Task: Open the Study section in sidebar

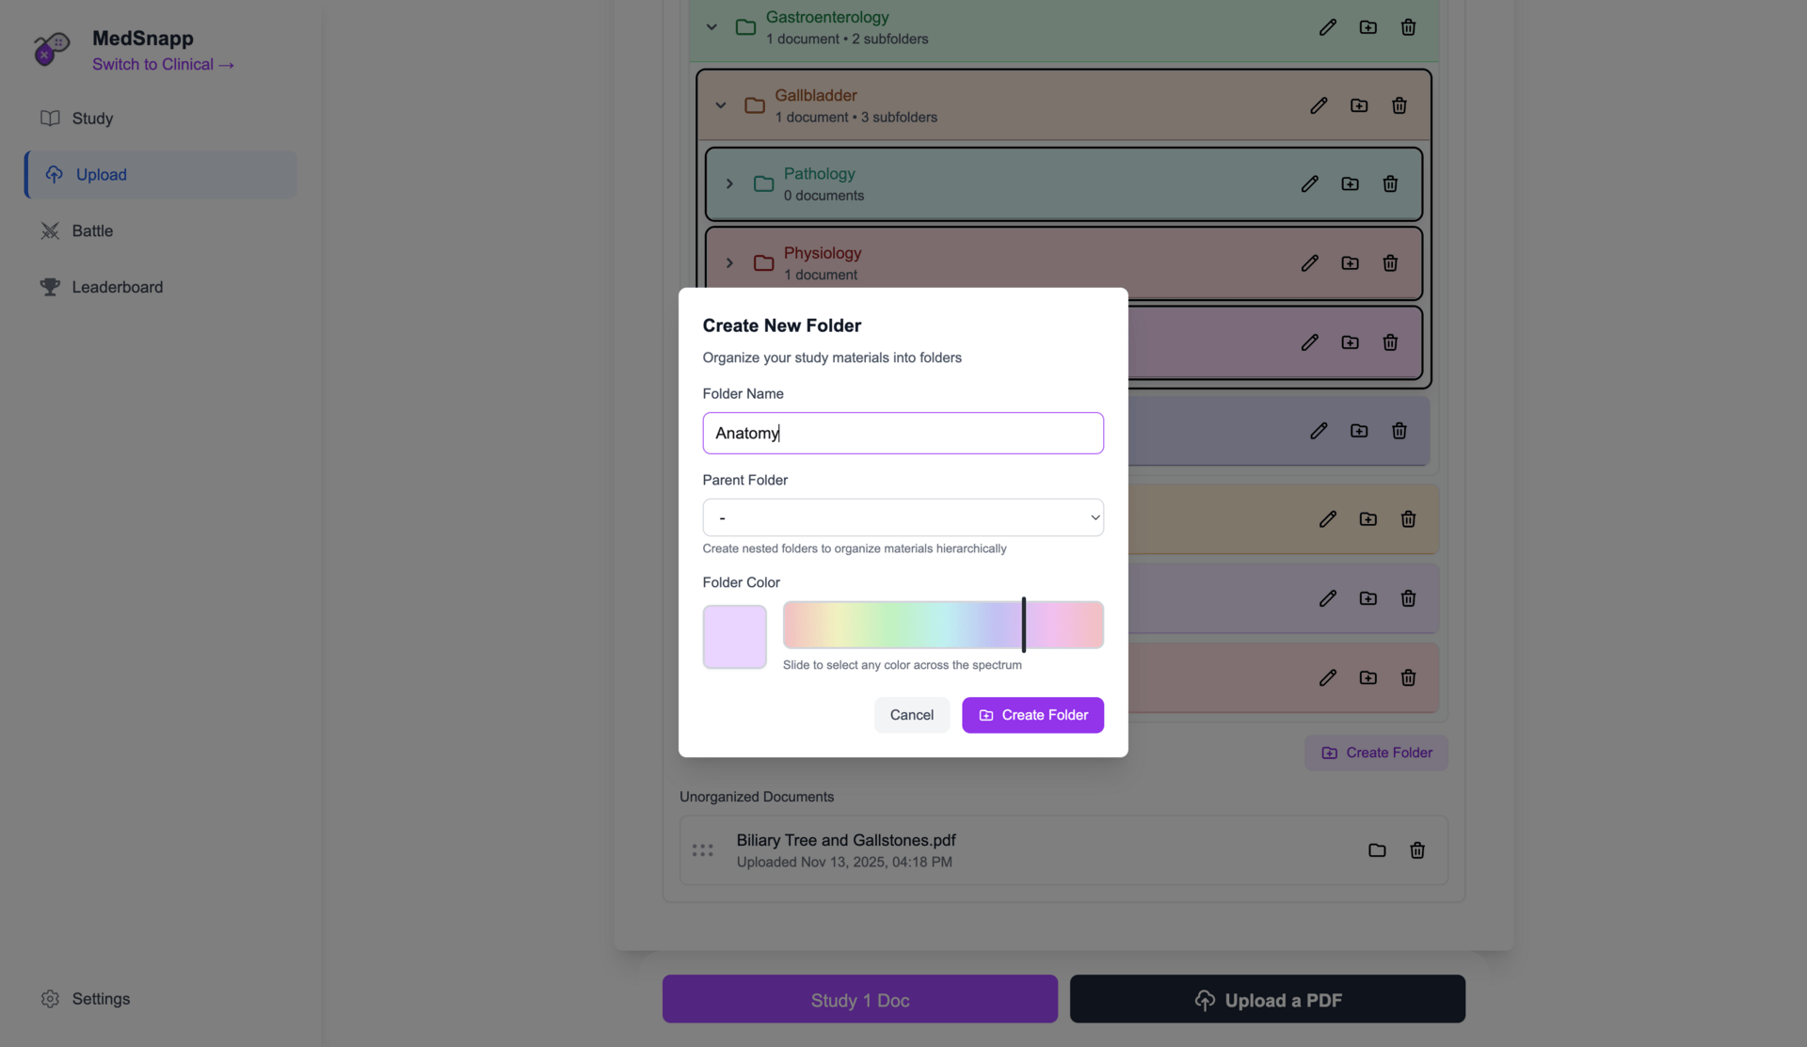Action: click(x=91, y=119)
